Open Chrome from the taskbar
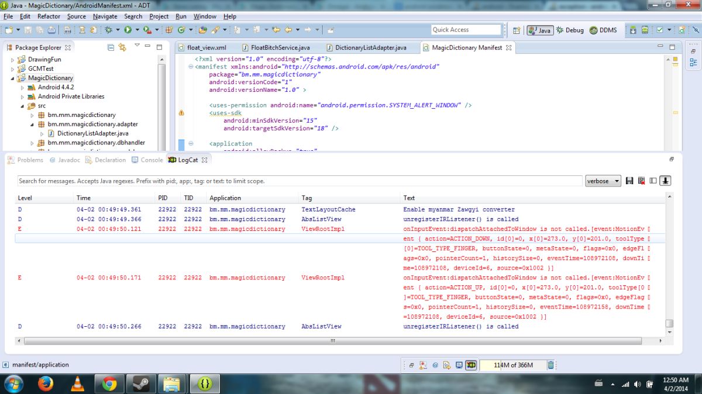Viewport: 702px width, 394px height. click(109, 383)
